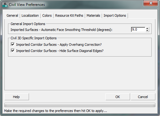Screen dimensions: 160x116
Task: Switch to the General tab
Action: (x=12, y=15)
